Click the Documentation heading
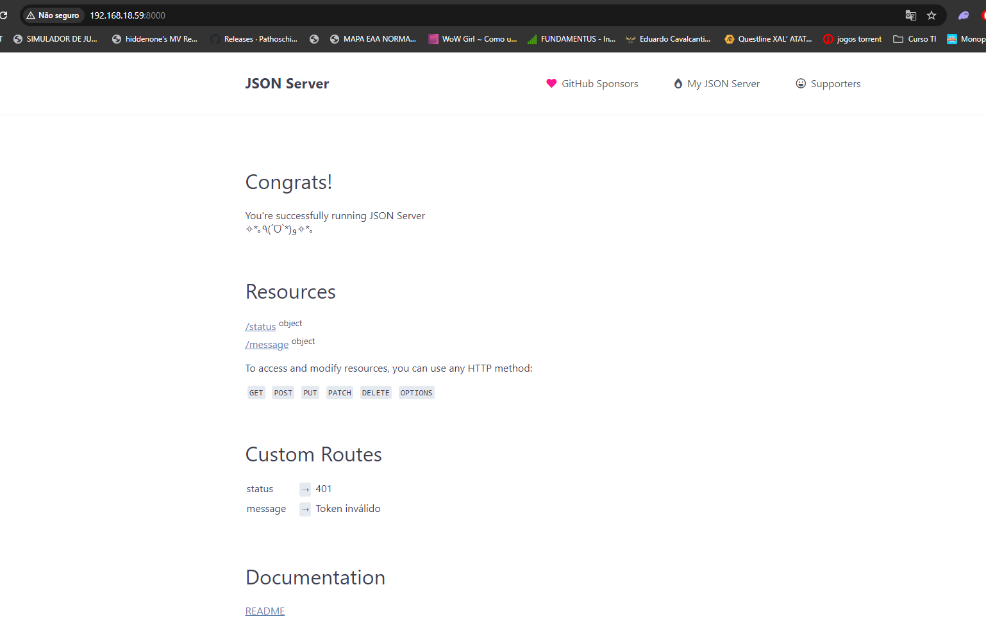Screen dimensions: 986x628 pyautogui.click(x=315, y=578)
